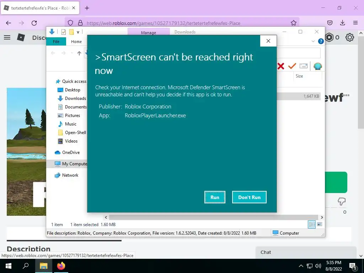Click the 1,647 KB file size cell
364x273 pixels.
pyautogui.click(x=311, y=96)
